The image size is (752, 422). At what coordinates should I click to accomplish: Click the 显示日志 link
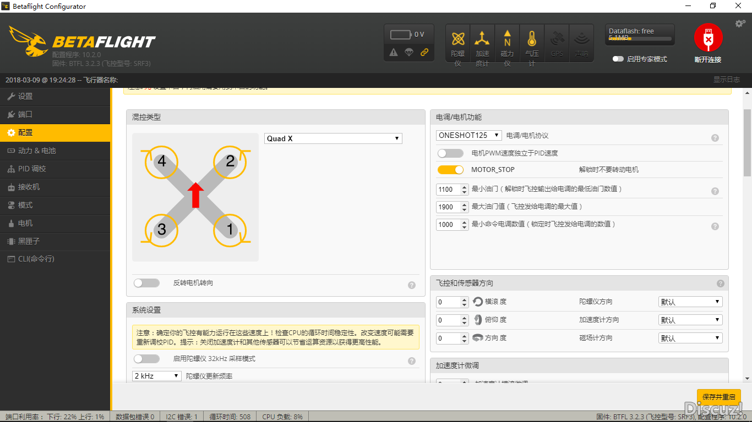727,80
